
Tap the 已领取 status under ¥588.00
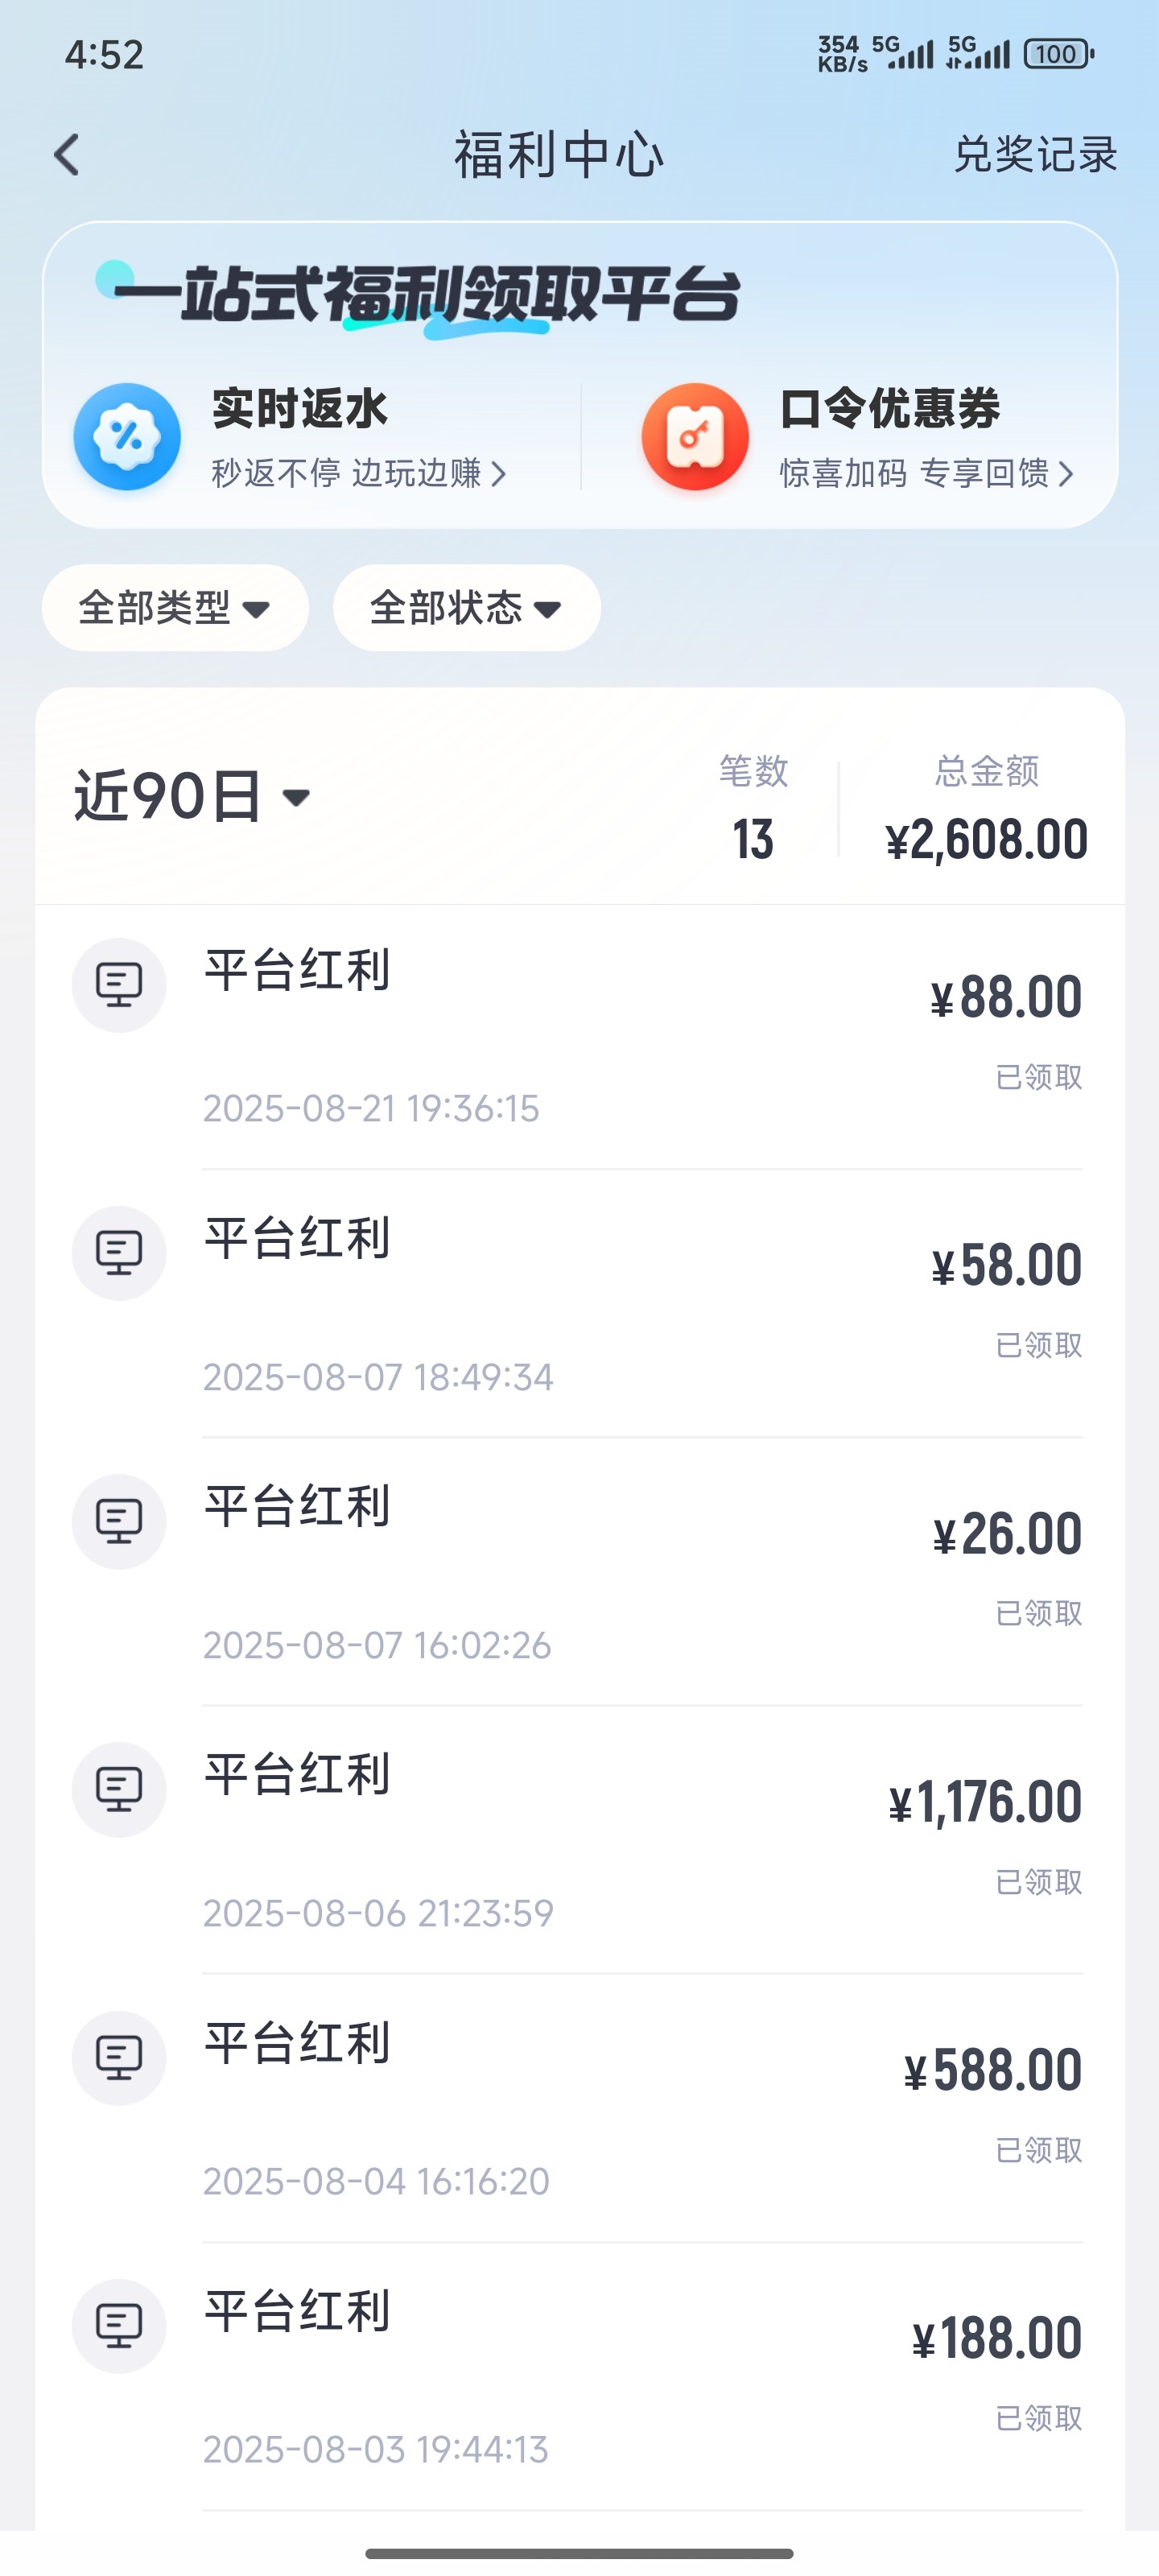pos(1039,2150)
